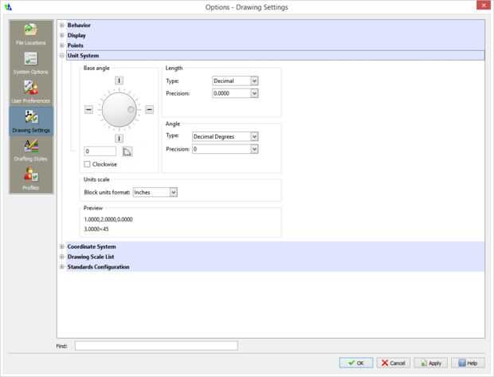Open the Length Precision dropdown
The image size is (494, 377).
click(x=235, y=93)
